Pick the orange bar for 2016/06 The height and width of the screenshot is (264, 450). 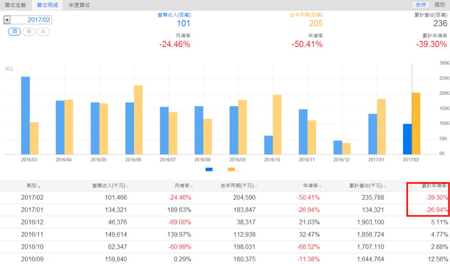point(138,120)
